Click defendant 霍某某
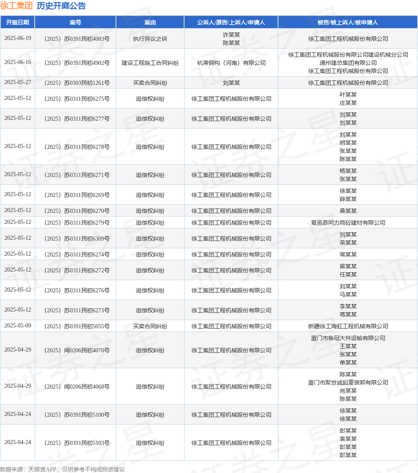The height and width of the screenshot is (473, 418). pyautogui.click(x=348, y=266)
